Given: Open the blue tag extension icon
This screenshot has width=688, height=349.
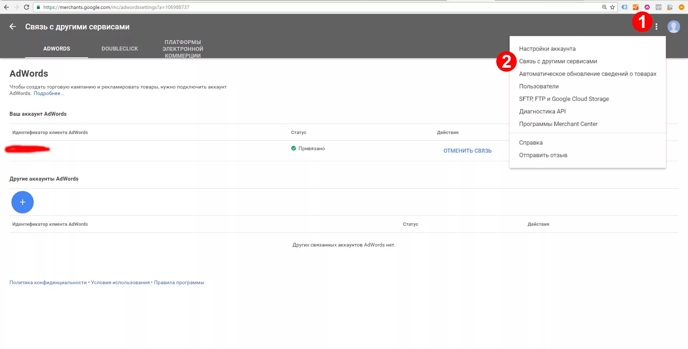Looking at the screenshot, I should [624, 7].
